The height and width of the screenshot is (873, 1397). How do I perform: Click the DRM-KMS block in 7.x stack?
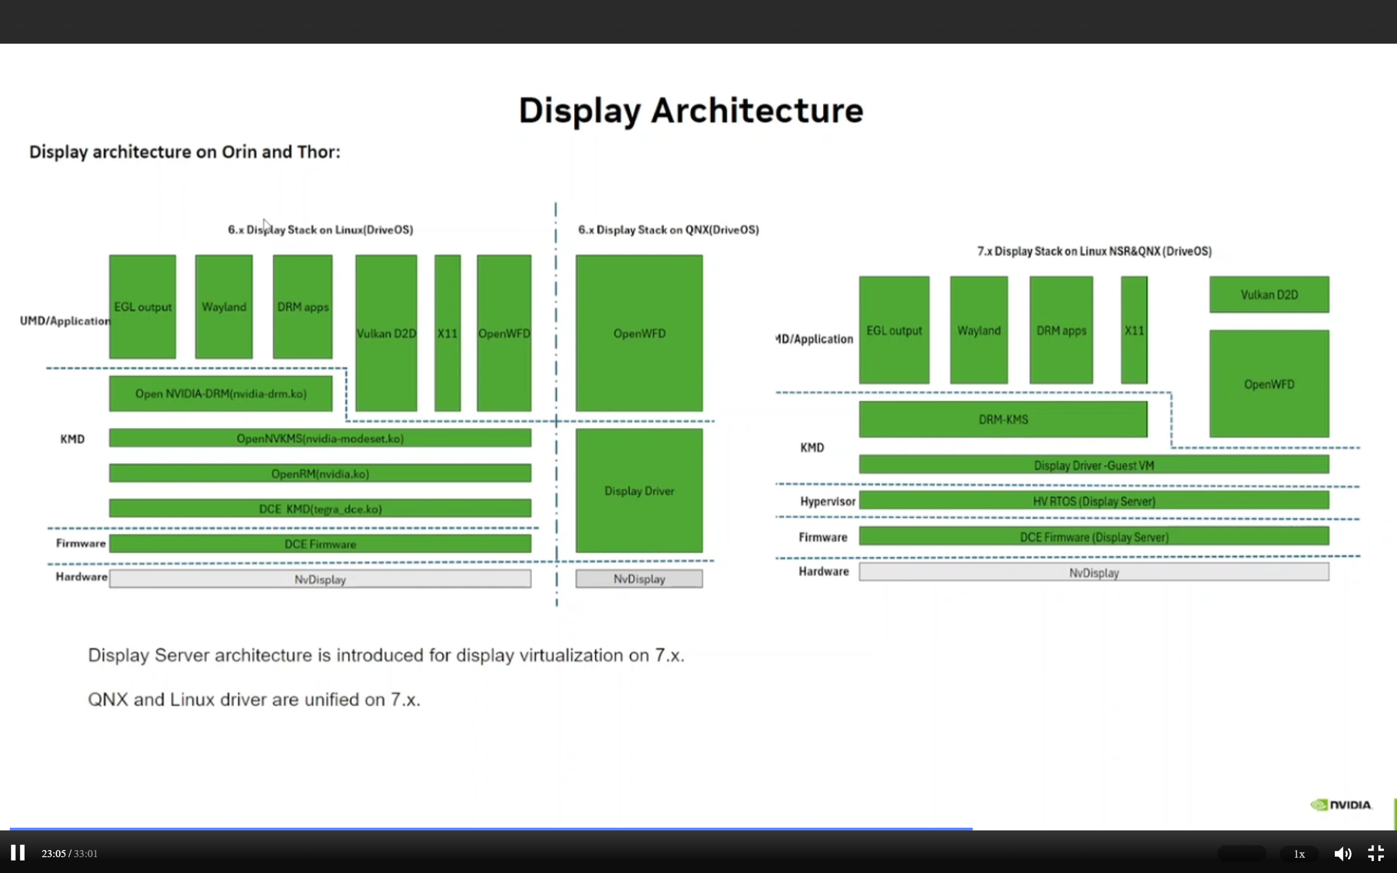pyautogui.click(x=1003, y=419)
